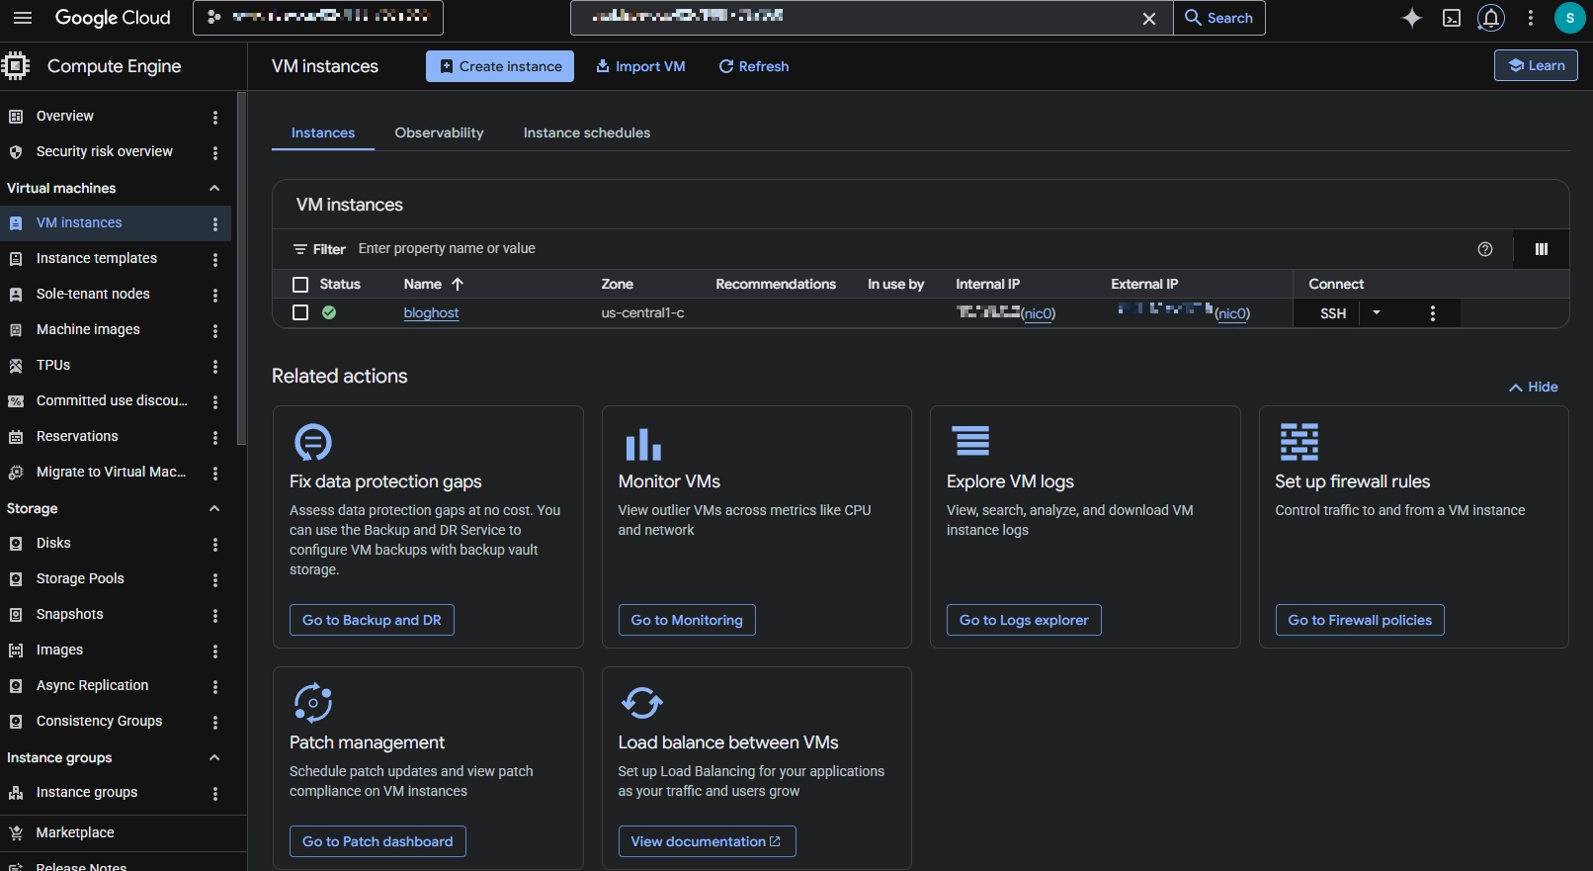Open the notifications bell

[1491, 18]
